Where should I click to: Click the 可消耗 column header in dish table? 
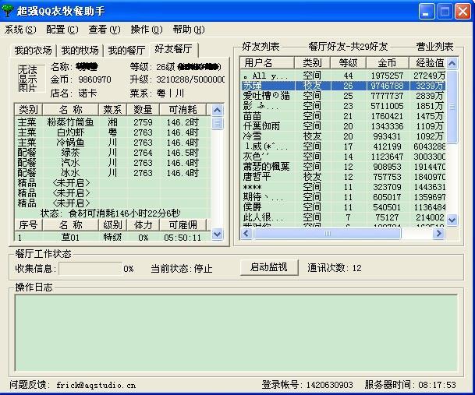tap(183, 110)
